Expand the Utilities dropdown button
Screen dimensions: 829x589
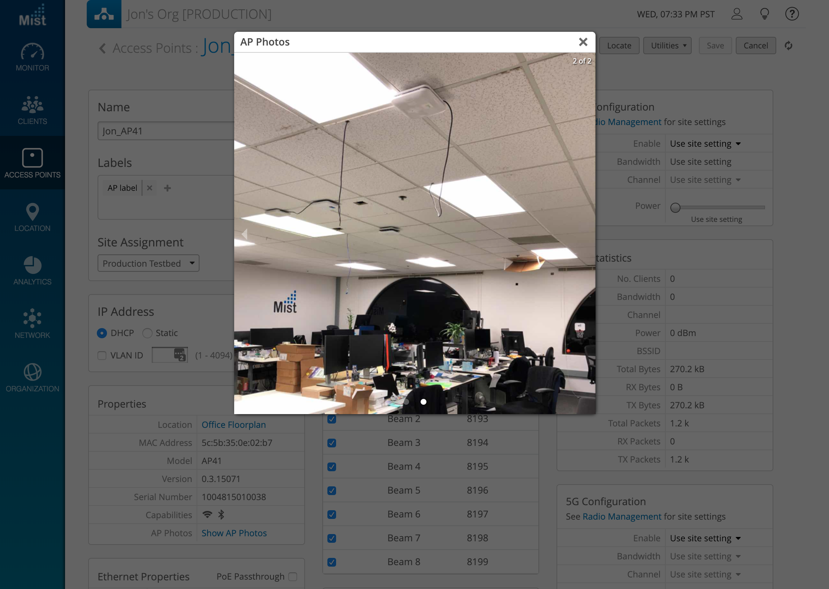pyautogui.click(x=667, y=46)
